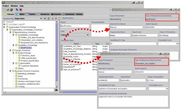Click Quantitative KS Type definition field
This screenshot has height=109, width=181.
pyautogui.click(x=122, y=89)
